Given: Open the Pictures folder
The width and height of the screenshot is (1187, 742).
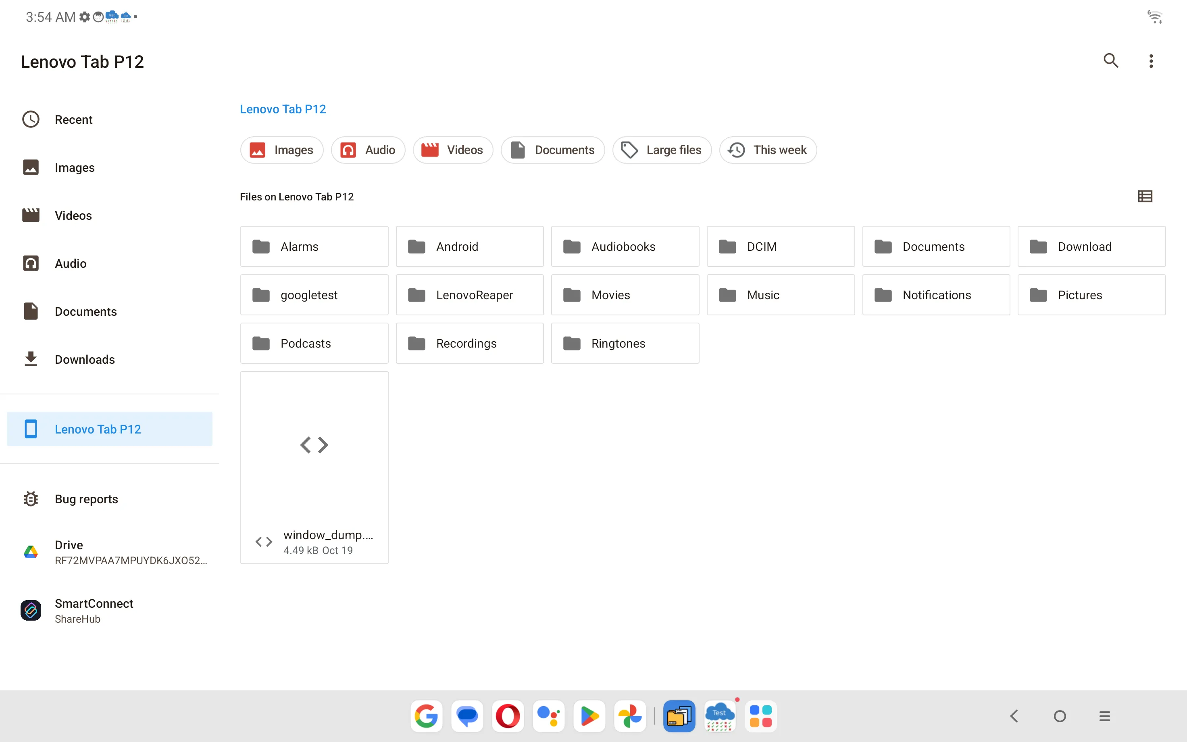Looking at the screenshot, I should tap(1091, 295).
